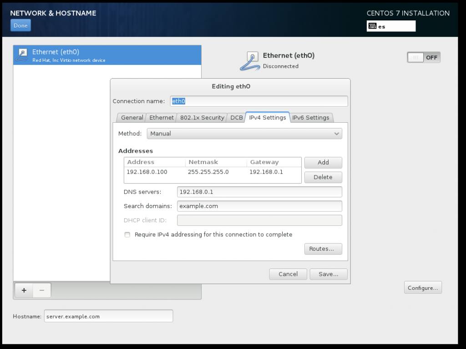
Task: Remove selected interface using minus icon
Action: (x=41, y=290)
